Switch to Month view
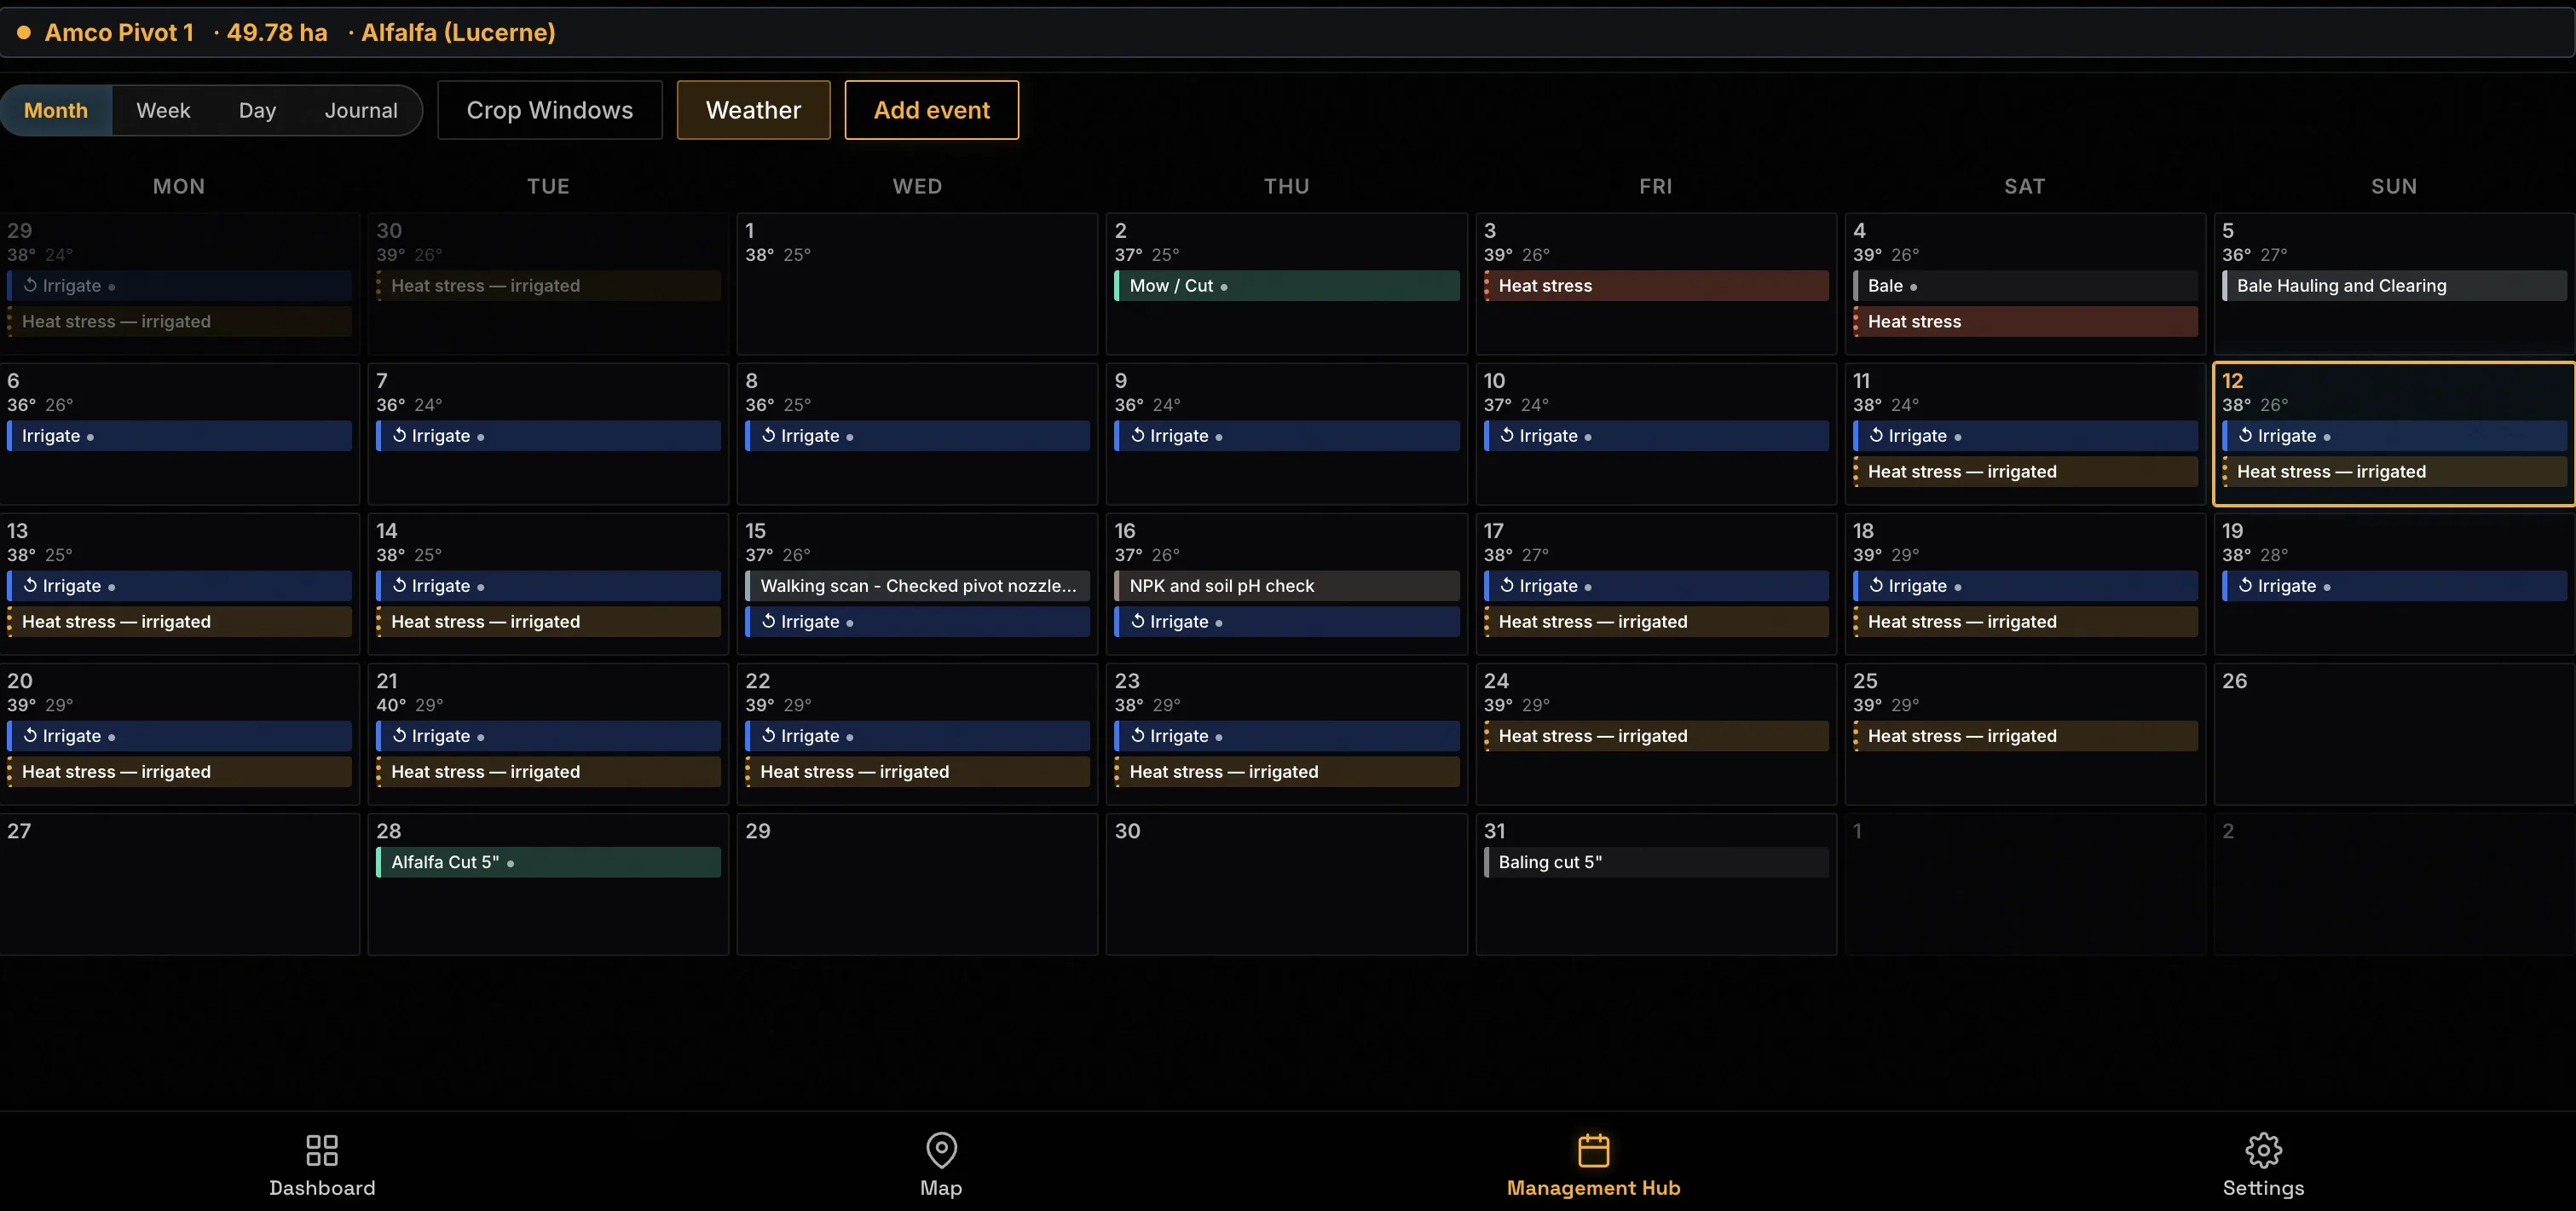The image size is (2576, 1211). pos(56,110)
